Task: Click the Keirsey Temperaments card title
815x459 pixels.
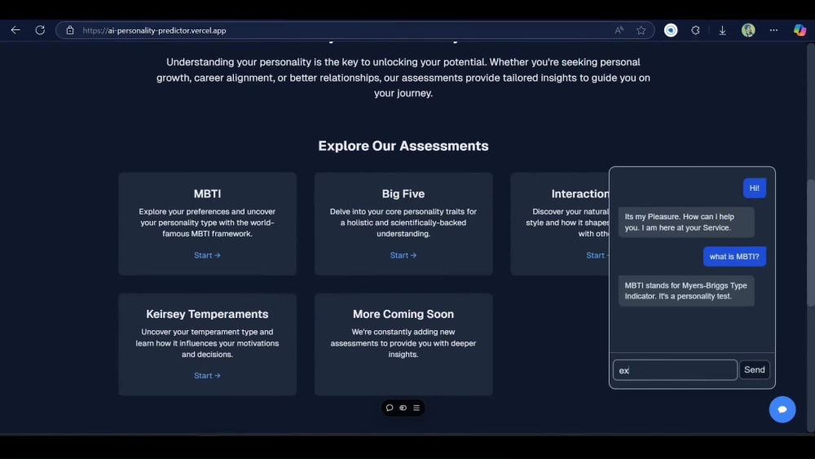Action: (x=207, y=314)
